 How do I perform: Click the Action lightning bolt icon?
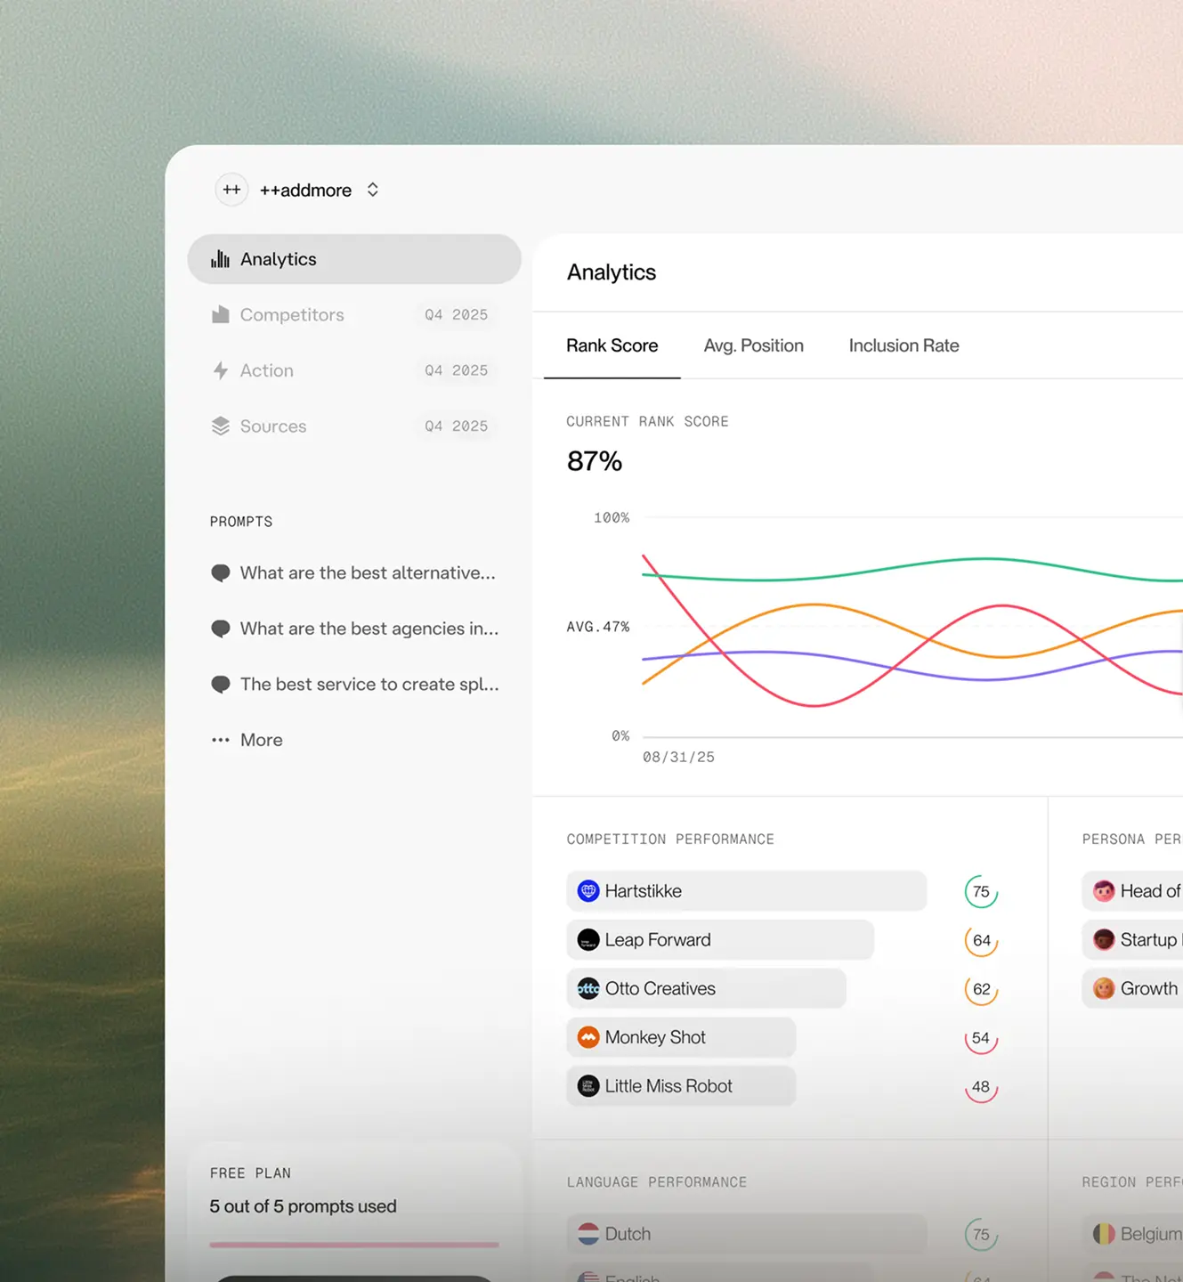click(x=221, y=370)
